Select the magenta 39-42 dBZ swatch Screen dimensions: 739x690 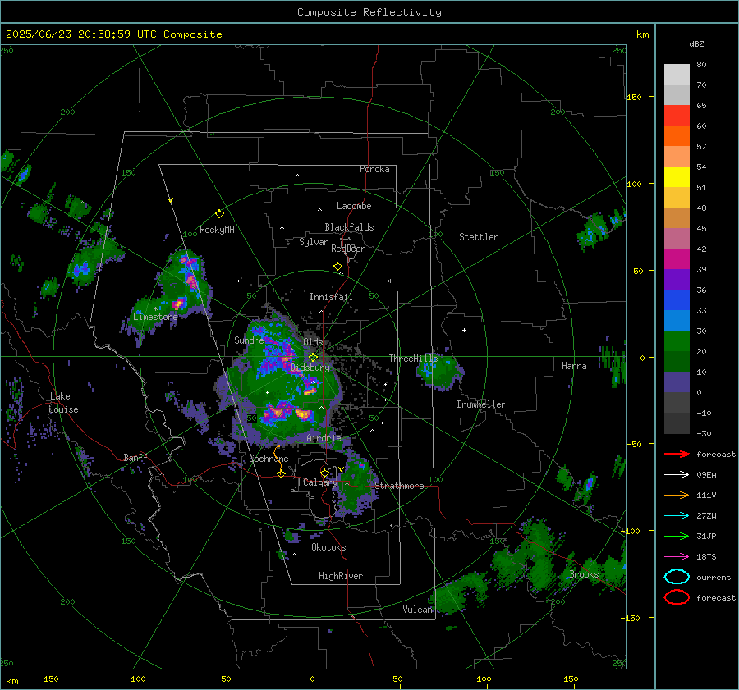coord(677,259)
